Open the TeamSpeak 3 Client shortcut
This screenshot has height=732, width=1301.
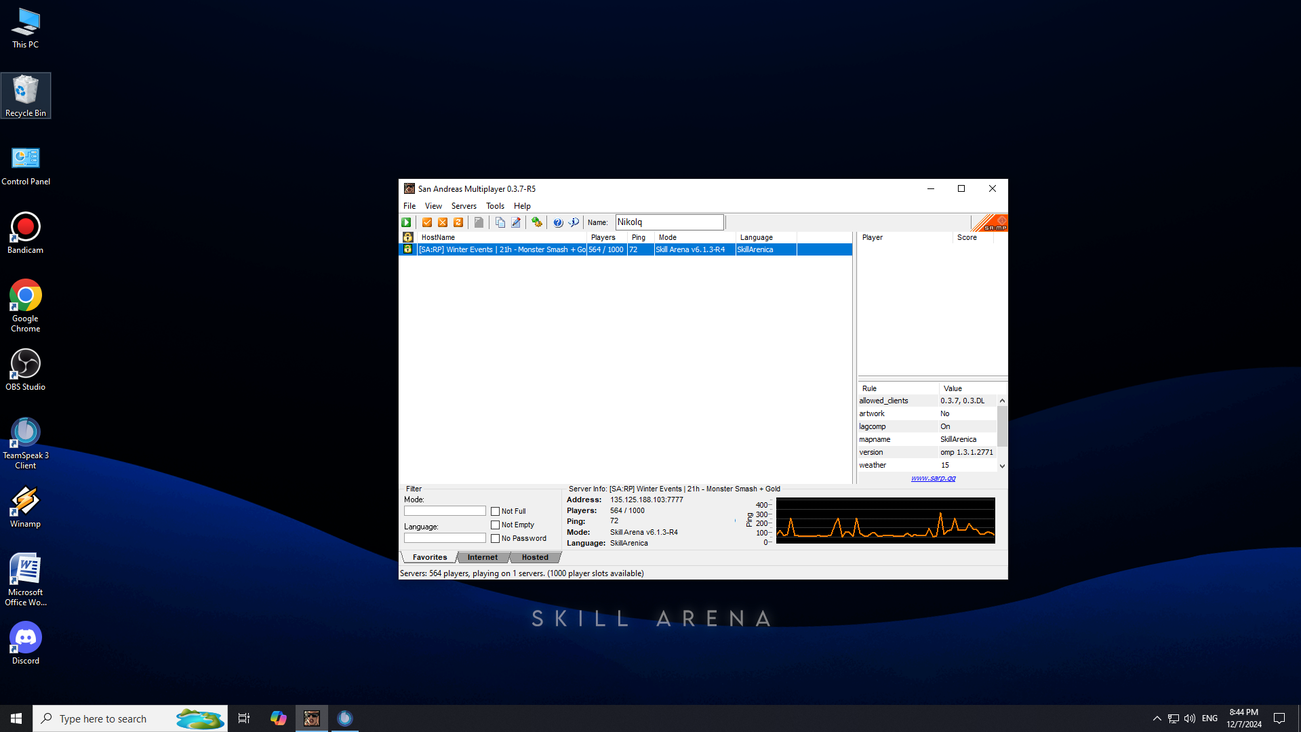pos(26,444)
